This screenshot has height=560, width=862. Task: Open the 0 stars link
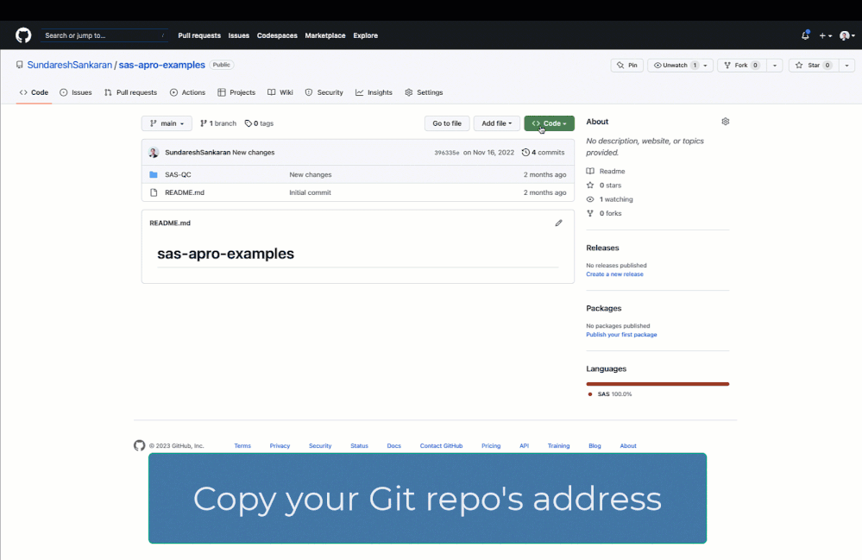[604, 186]
